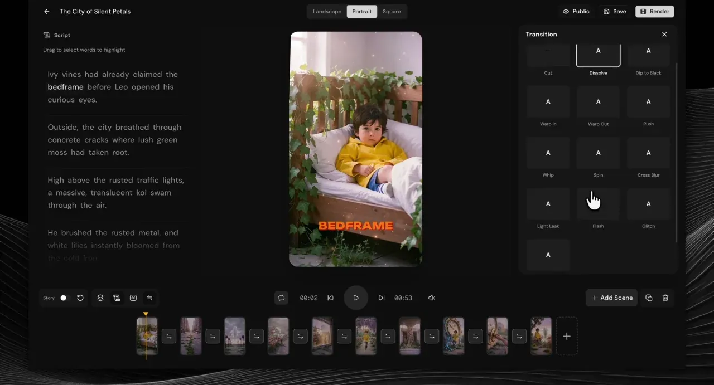Viewport: 714px width, 385px height.
Task: Go back using the arrow beside title
Action: coord(47,11)
